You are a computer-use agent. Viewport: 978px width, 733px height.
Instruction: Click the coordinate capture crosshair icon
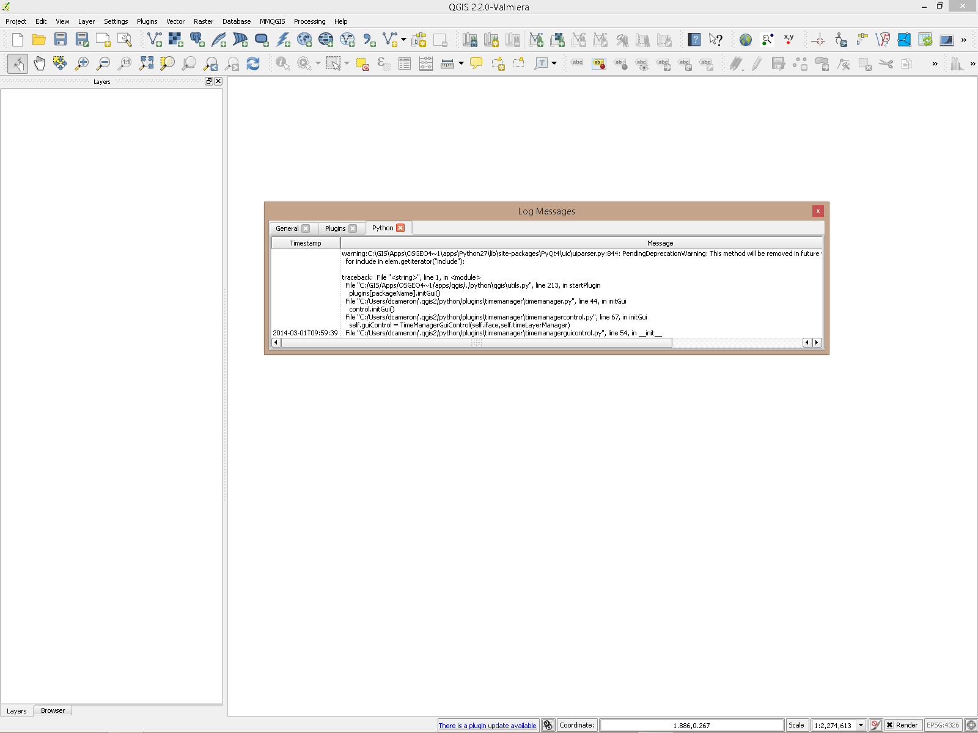pyautogui.click(x=818, y=40)
